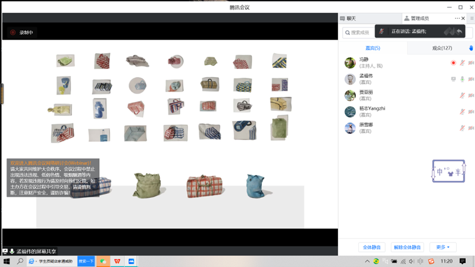Toggle 孟福伟's green microphone icon
Screen dimensions: 475x267
click(462, 79)
